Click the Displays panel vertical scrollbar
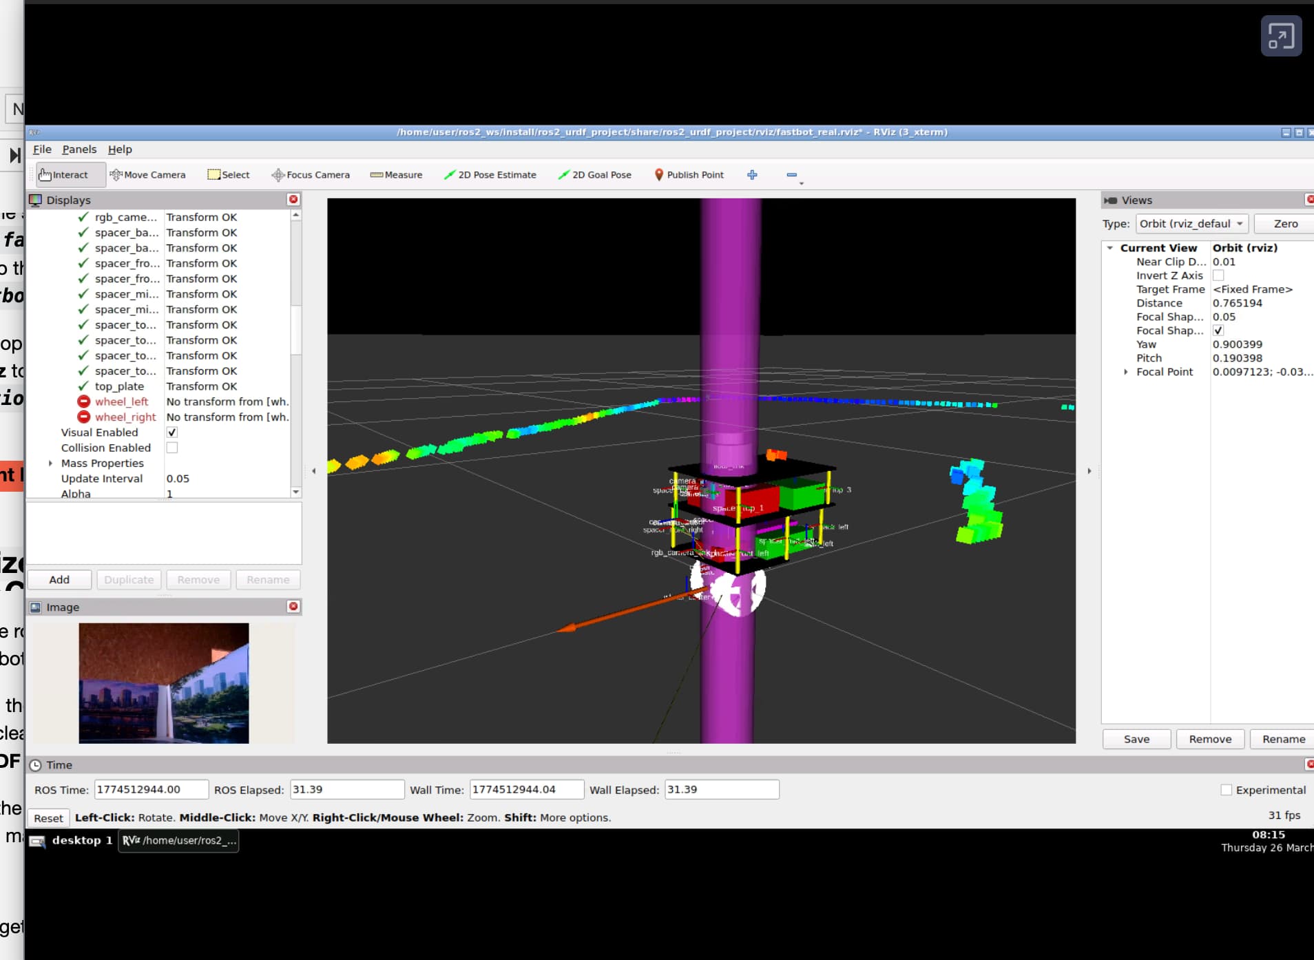The width and height of the screenshot is (1314, 960). pyautogui.click(x=295, y=331)
